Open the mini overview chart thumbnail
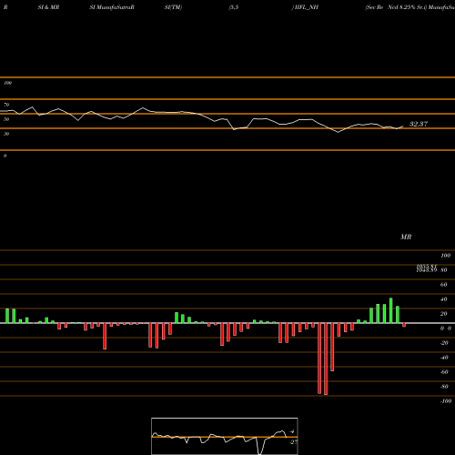This screenshot has height=455, width=455. click(225, 436)
